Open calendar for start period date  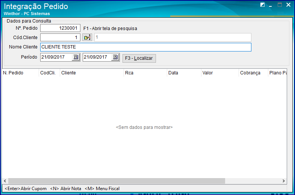point(76,57)
